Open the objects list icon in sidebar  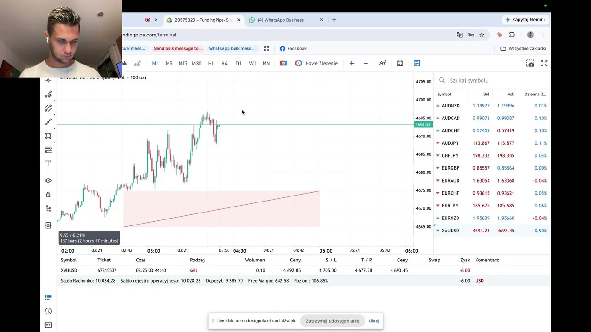(x=48, y=225)
